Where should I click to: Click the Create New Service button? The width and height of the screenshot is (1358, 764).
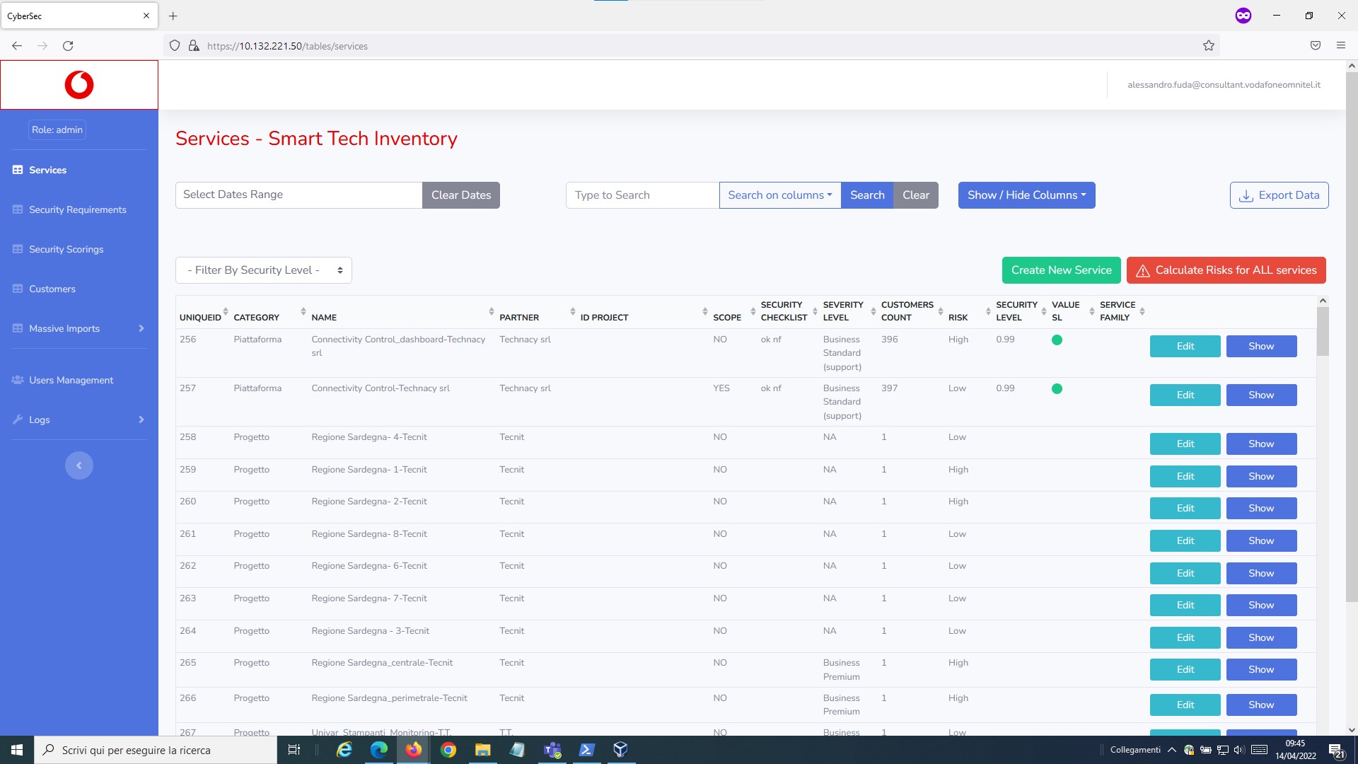click(x=1061, y=270)
